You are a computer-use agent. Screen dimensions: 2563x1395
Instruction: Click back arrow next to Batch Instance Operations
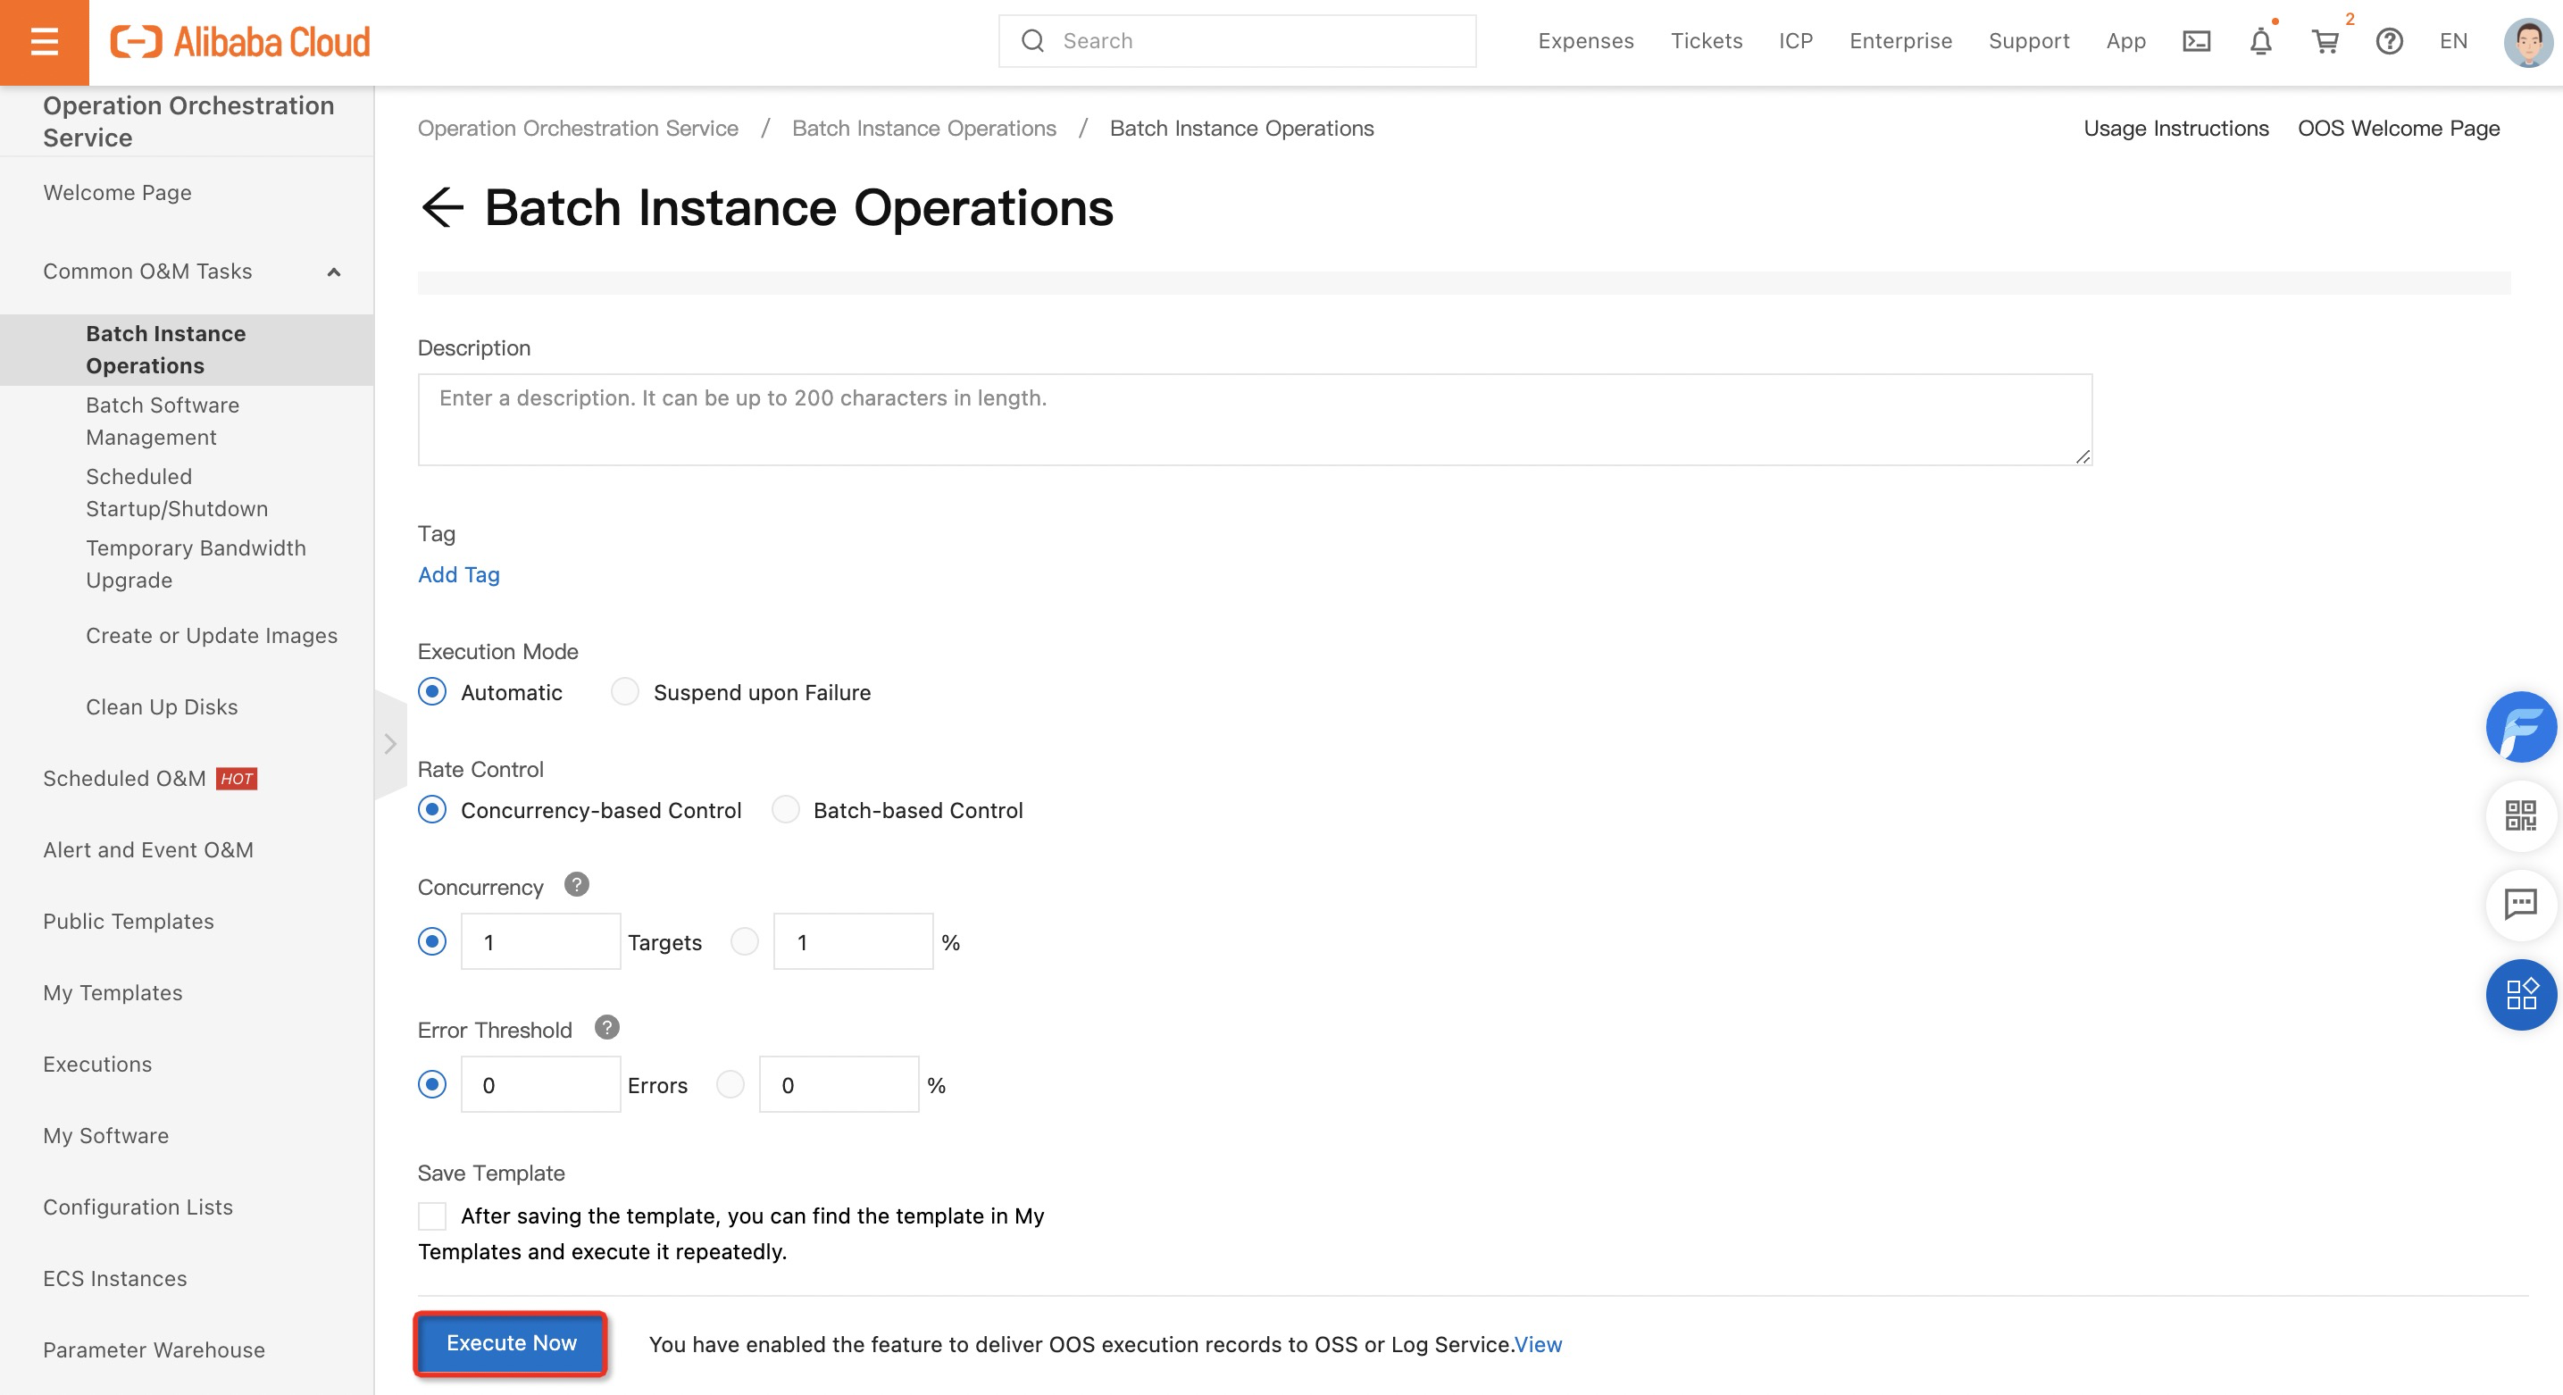coord(443,208)
